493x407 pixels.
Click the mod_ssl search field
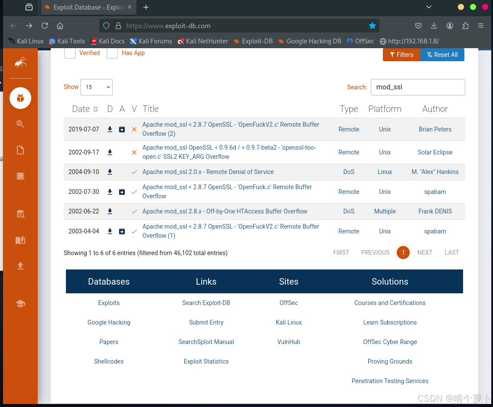pos(418,87)
